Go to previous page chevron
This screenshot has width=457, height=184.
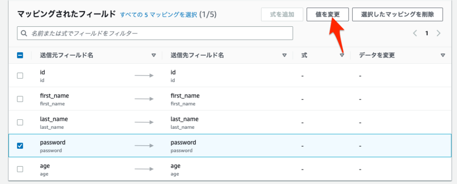click(x=415, y=33)
